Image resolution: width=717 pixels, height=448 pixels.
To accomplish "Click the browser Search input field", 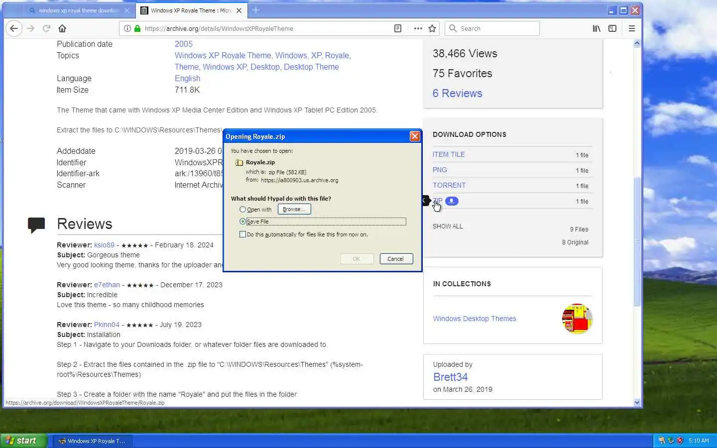I will (492, 28).
